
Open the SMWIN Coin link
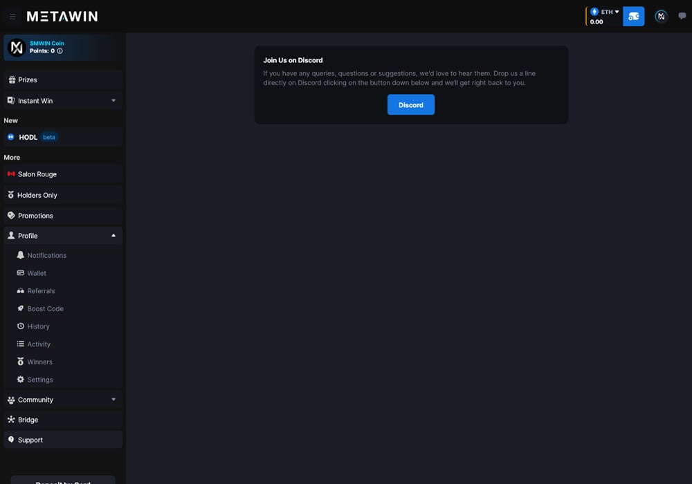point(47,43)
